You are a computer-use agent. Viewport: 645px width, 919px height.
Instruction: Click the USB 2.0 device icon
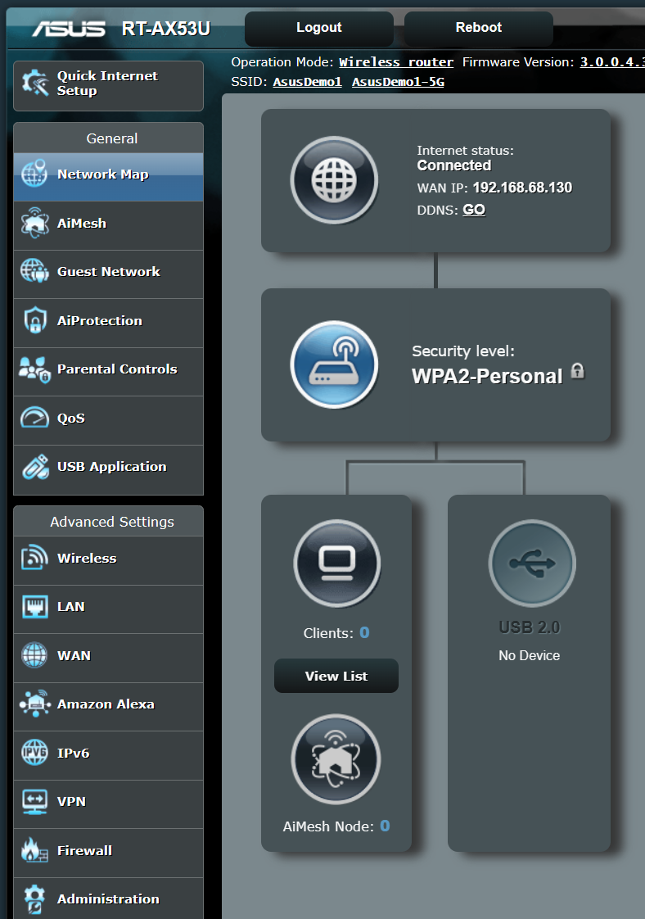coord(532,563)
